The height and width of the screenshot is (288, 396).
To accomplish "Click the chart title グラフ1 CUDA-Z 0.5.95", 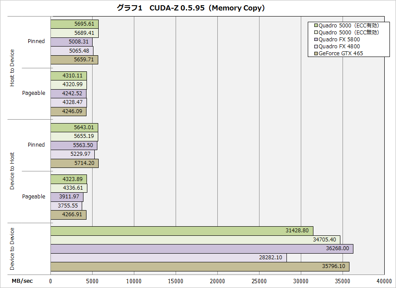I will 191,8.
